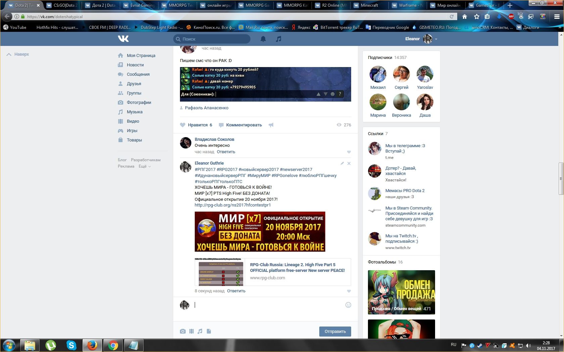Screen dimensions: 564x352
Task: Expand the Eleanor profile dropdown menu
Action: coord(436,39)
